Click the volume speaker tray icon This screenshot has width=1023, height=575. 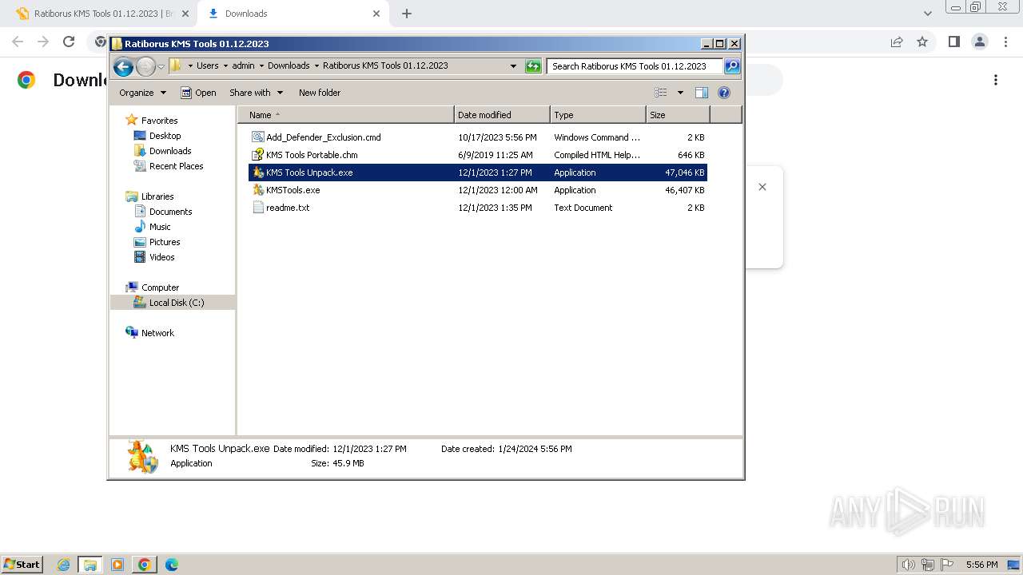[x=908, y=565]
